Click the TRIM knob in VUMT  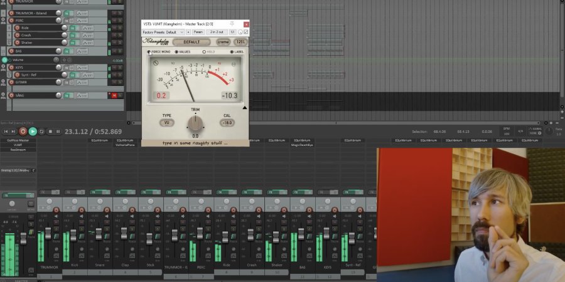point(195,123)
